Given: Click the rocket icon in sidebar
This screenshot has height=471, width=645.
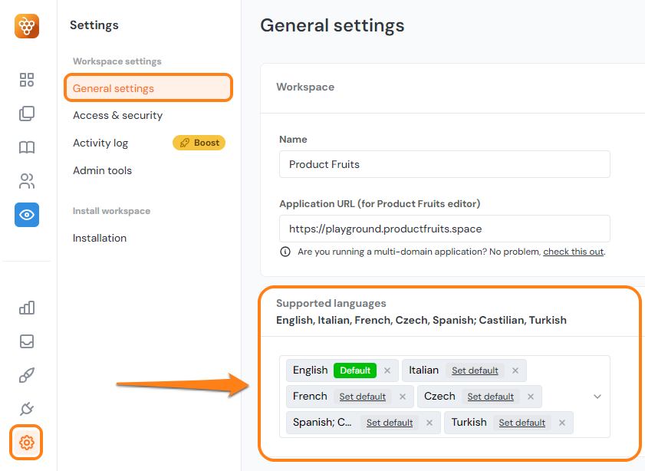Looking at the screenshot, I should tap(27, 375).
